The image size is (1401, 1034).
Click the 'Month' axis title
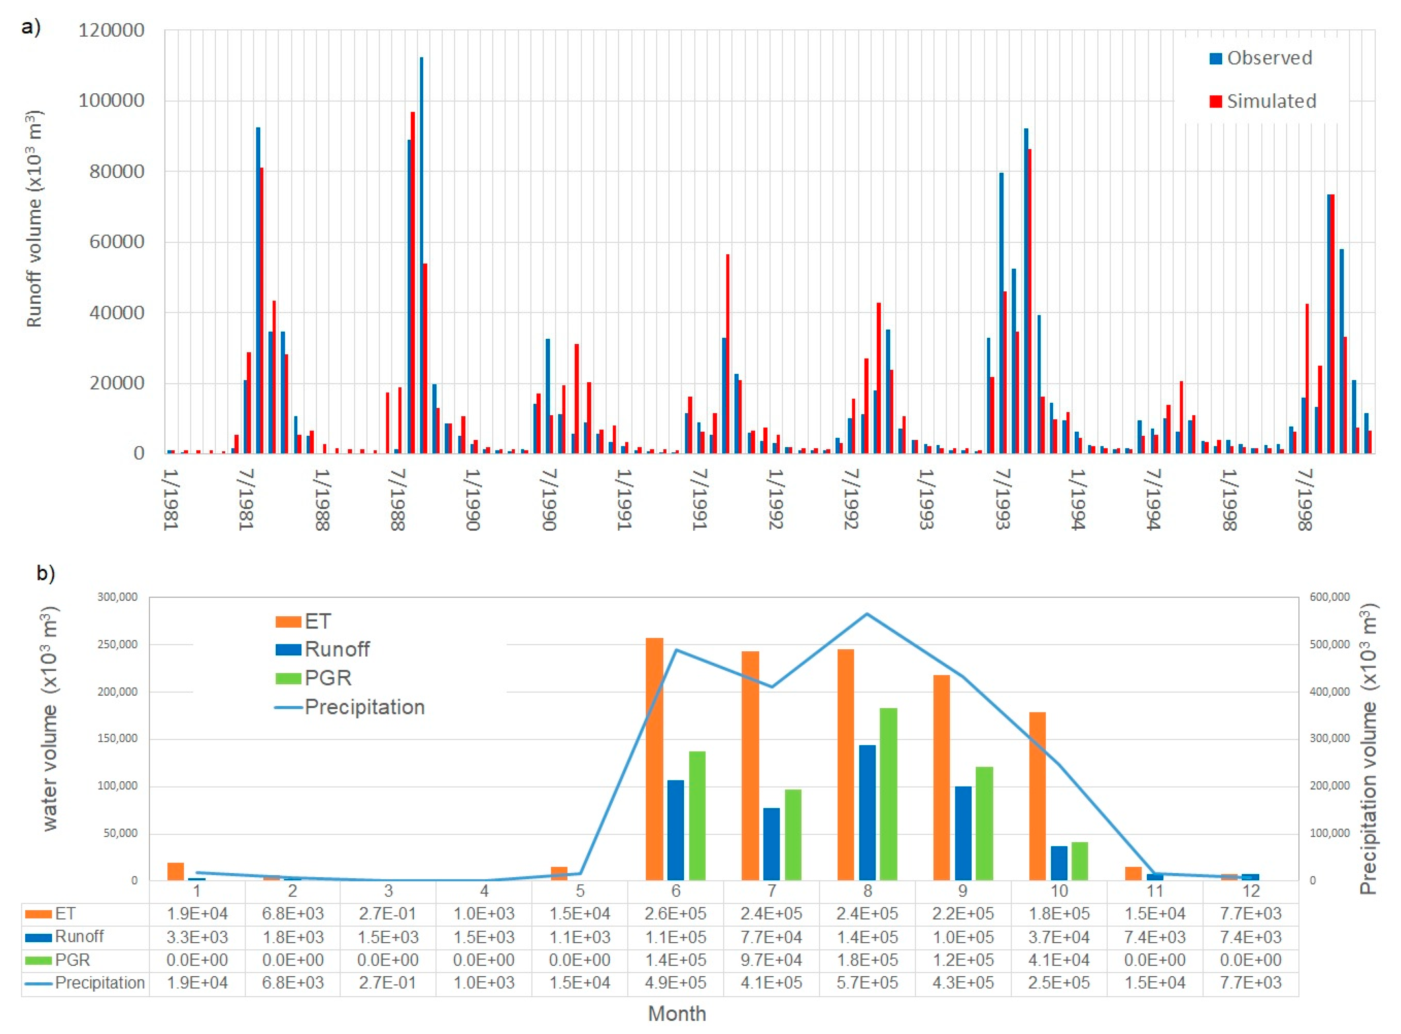pos(677,1013)
